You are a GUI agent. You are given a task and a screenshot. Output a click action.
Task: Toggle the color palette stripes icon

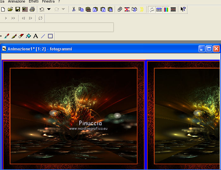pyautogui.click(x=166, y=10)
